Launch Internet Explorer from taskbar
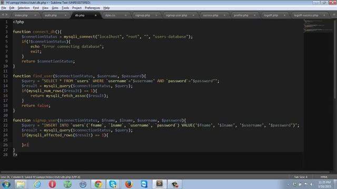Viewport: 337px width, 189px height. tap(37, 184)
